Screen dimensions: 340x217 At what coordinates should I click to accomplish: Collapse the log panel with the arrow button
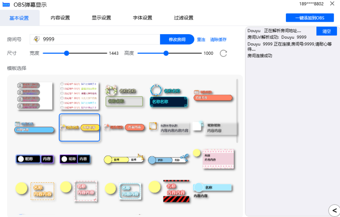(x=334, y=210)
